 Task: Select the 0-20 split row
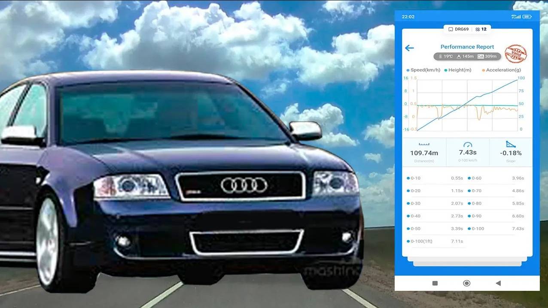click(435, 190)
